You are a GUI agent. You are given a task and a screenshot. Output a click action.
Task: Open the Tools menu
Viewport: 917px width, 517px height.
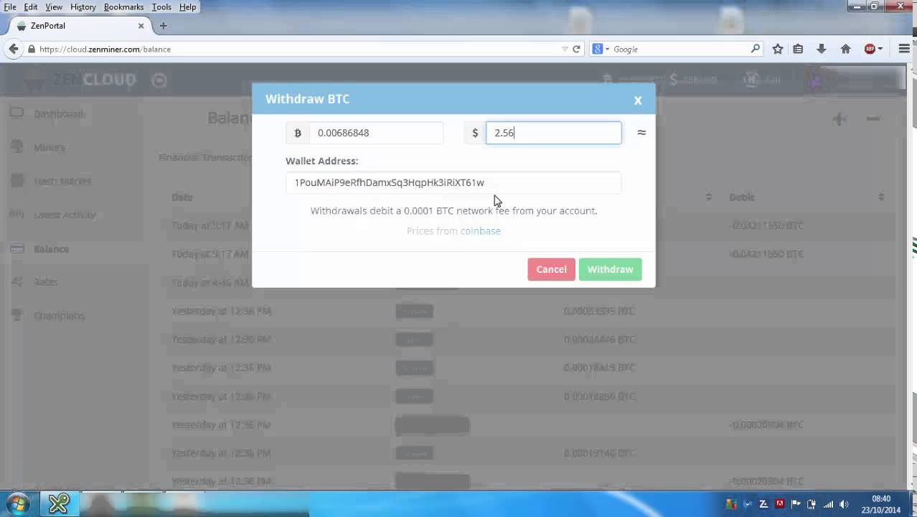[161, 6]
